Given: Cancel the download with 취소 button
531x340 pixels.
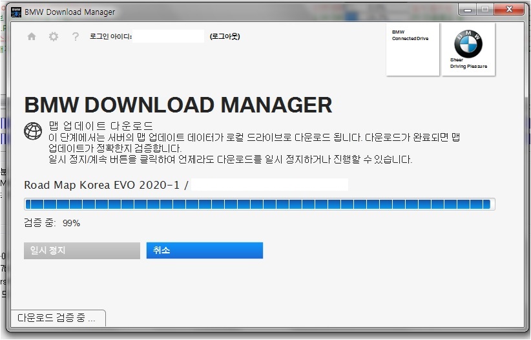Looking at the screenshot, I should (205, 251).
